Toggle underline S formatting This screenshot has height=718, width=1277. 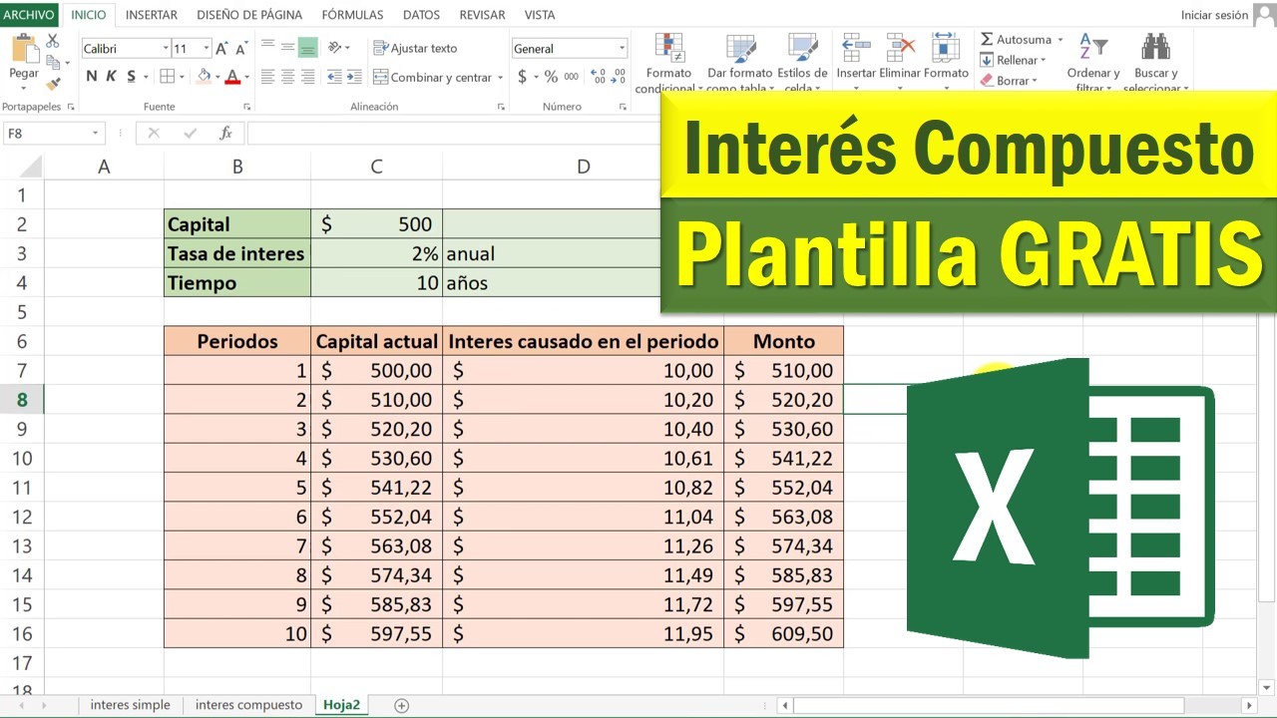pos(131,77)
